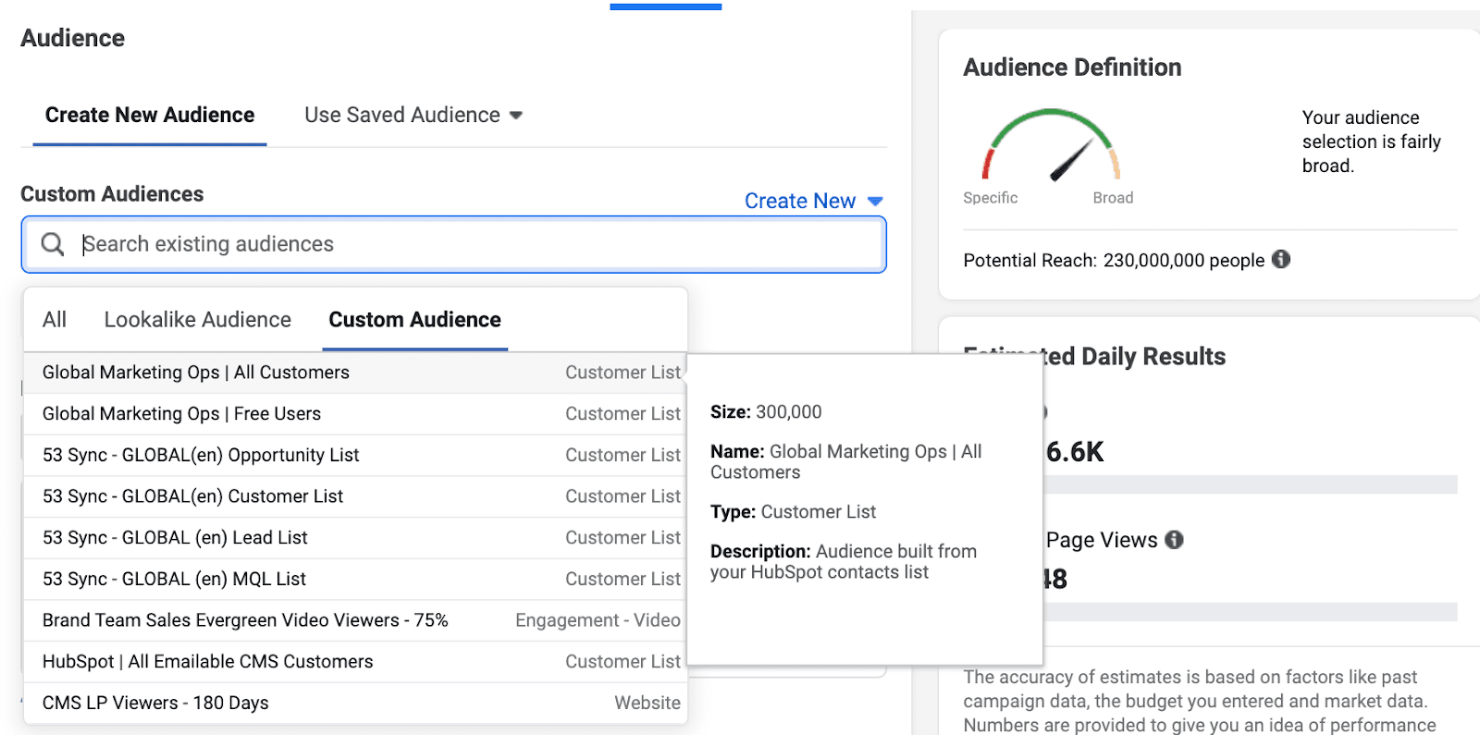Select Brand Team Sales Evergreen Video Viewers

tap(245, 620)
